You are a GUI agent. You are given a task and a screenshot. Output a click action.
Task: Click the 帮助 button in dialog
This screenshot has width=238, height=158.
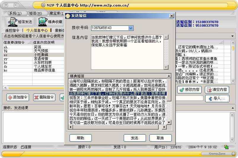(x=80, y=138)
